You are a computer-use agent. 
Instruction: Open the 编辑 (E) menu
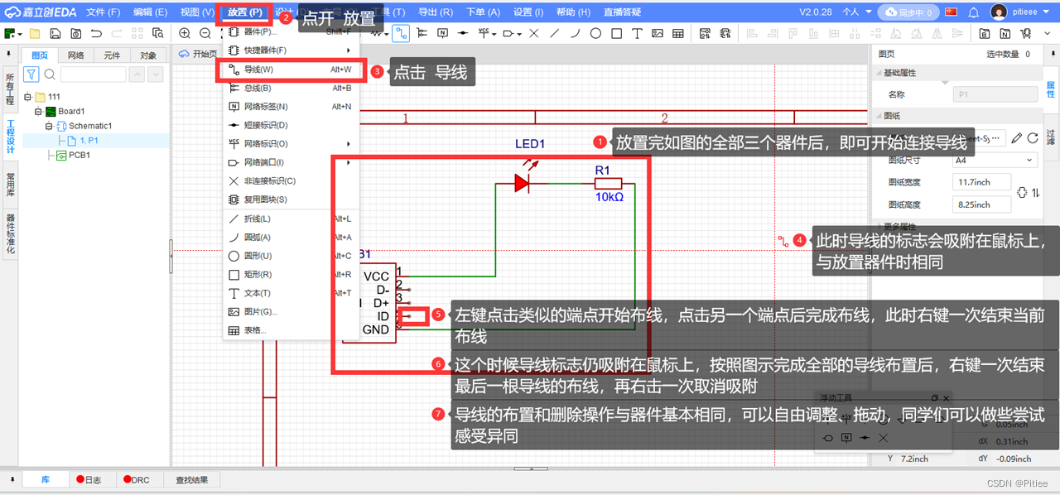coord(150,12)
